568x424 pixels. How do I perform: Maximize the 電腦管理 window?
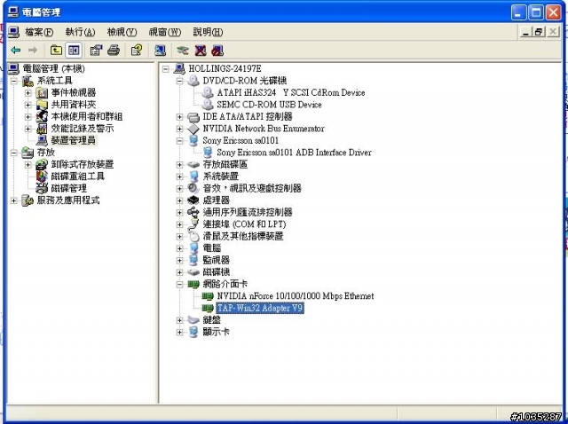click(x=536, y=12)
